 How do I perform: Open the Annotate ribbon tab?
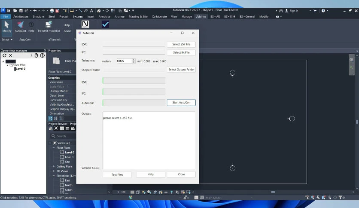104,16
